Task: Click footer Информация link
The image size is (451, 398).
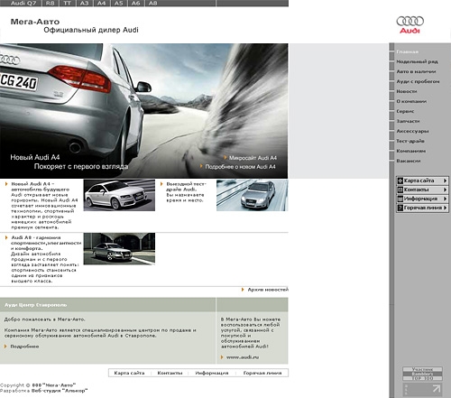Action: point(212,373)
